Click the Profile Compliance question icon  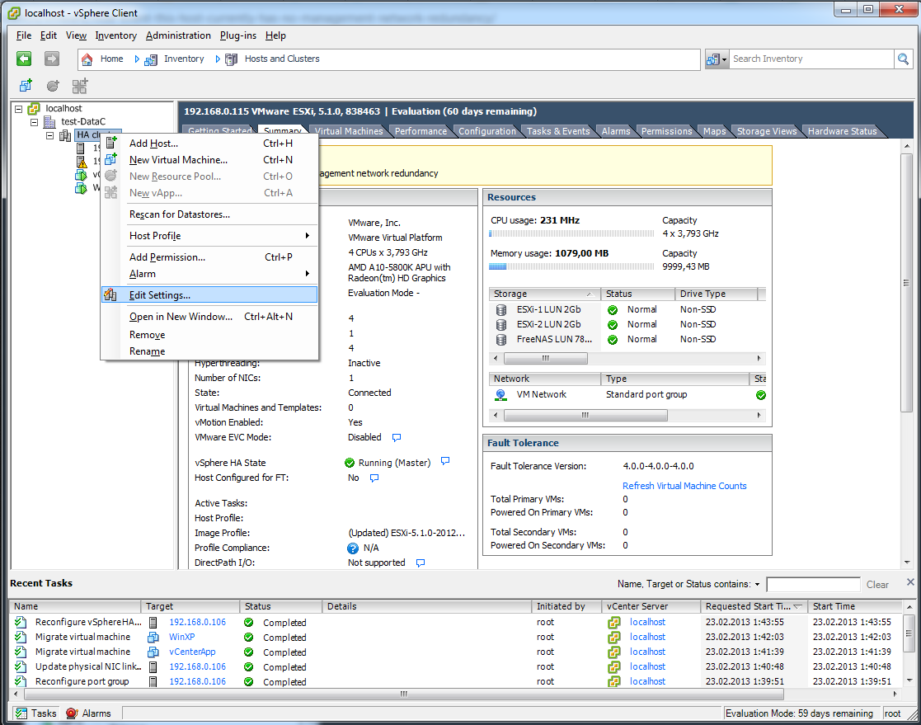(352, 548)
